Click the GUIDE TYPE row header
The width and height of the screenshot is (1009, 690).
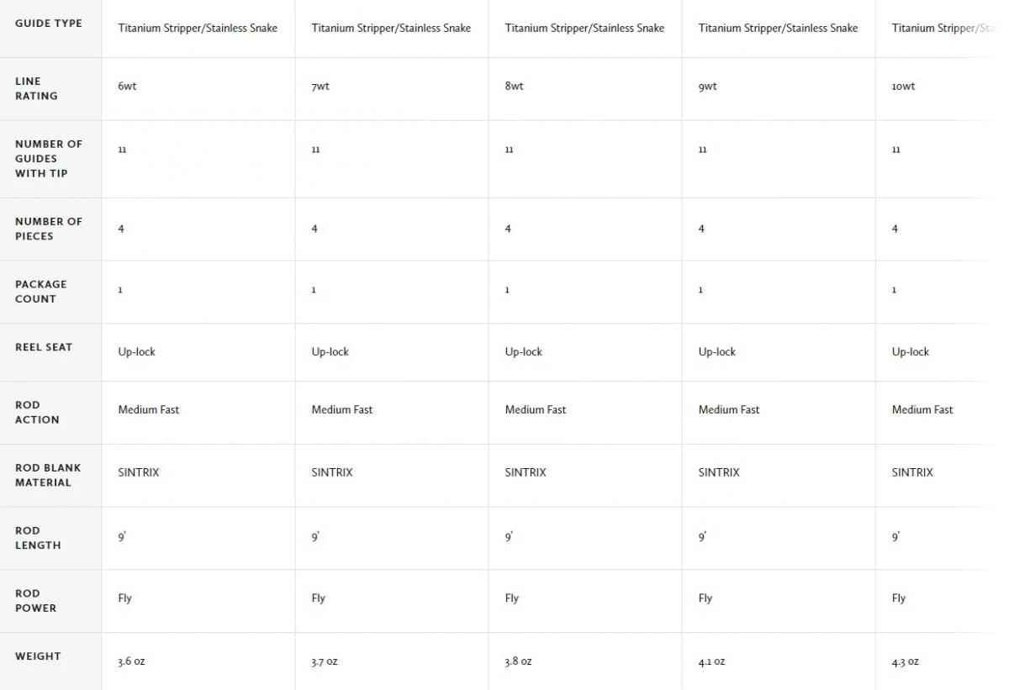pyautogui.click(x=49, y=24)
